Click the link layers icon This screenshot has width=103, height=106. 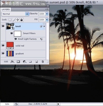click(6, 62)
